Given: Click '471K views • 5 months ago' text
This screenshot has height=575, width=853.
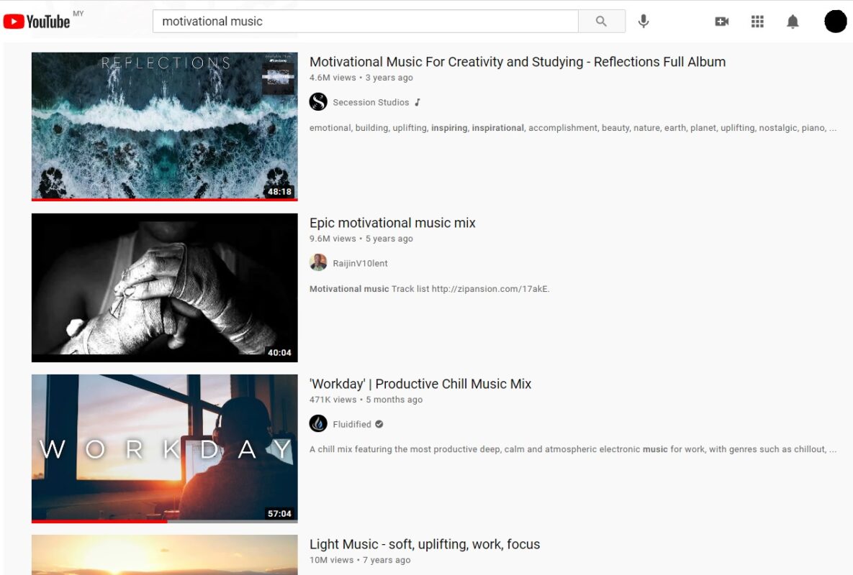Looking at the screenshot, I should tap(366, 400).
